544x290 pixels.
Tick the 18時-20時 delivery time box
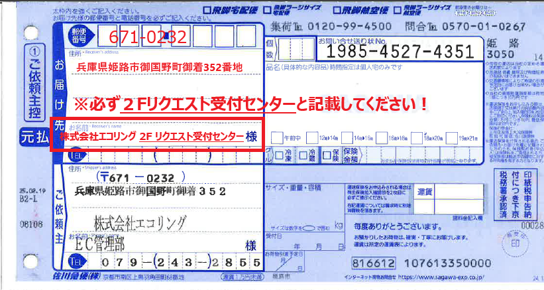point(416,138)
